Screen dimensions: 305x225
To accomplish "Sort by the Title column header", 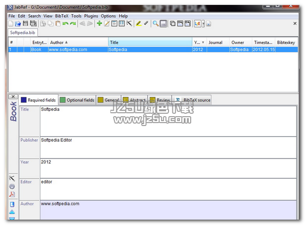I will [150, 42].
